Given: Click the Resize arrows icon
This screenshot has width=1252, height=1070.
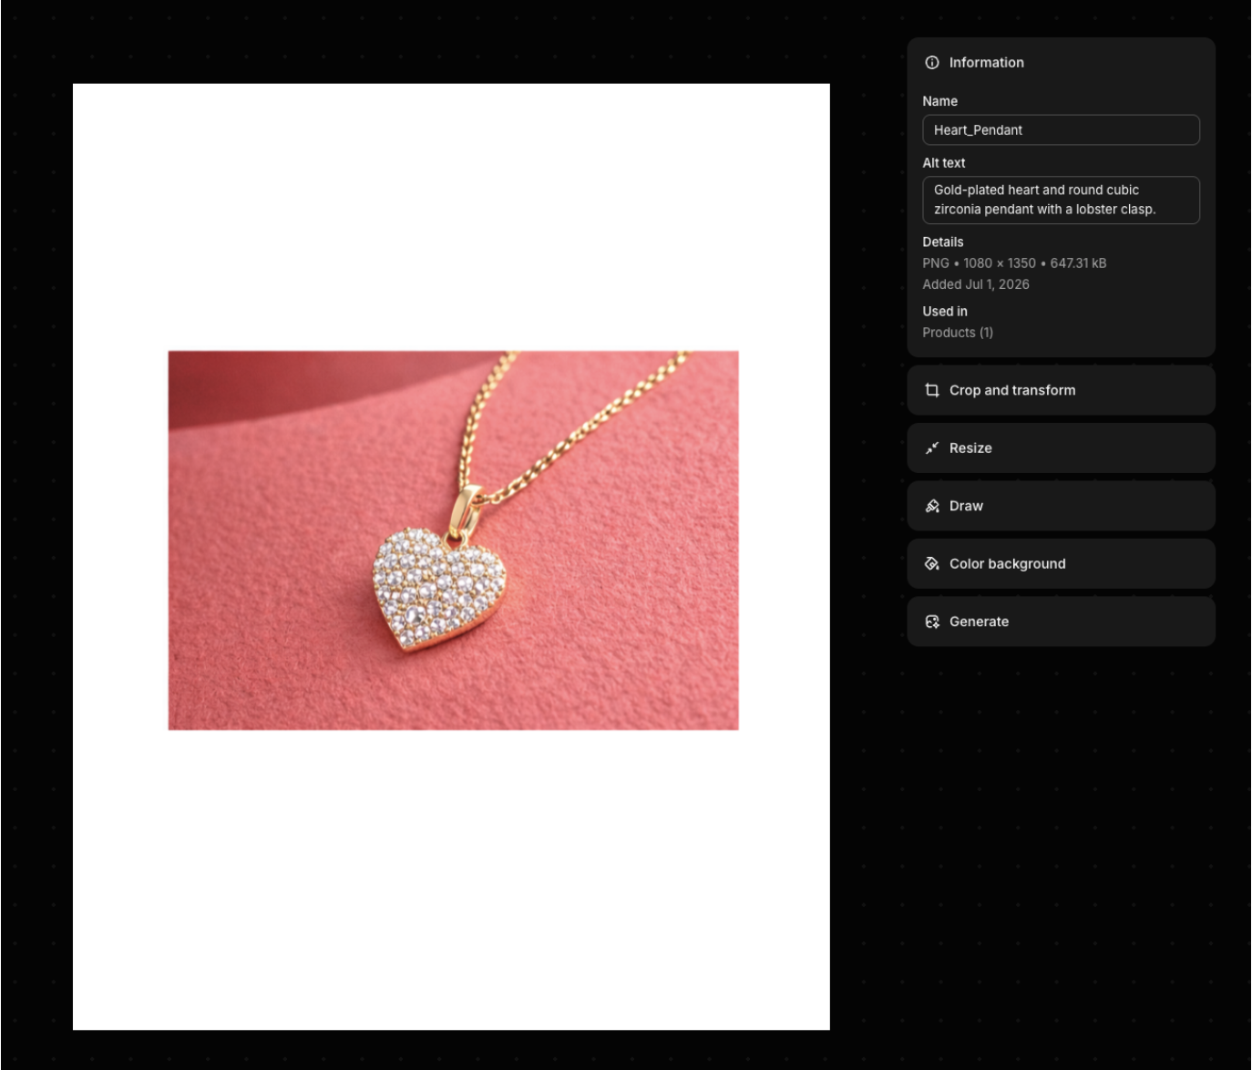Looking at the screenshot, I should pyautogui.click(x=931, y=448).
